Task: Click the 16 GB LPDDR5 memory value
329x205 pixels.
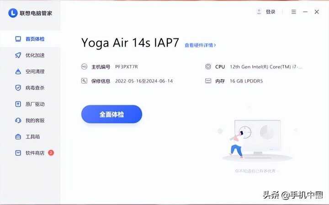Action: [246, 81]
